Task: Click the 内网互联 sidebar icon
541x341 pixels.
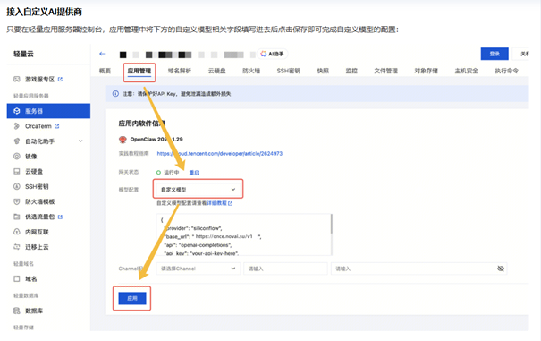Action: [x=17, y=232]
